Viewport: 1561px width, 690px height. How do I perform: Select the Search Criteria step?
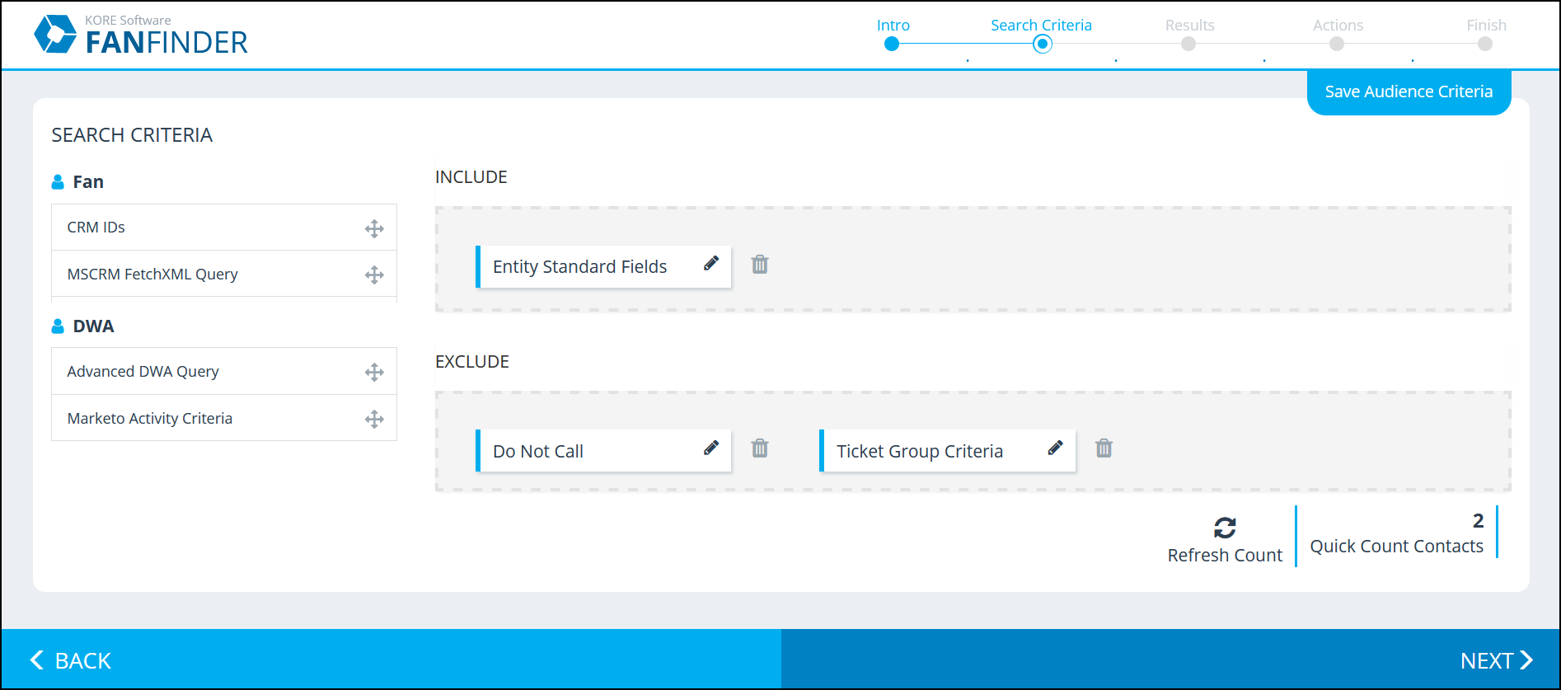tap(1042, 34)
